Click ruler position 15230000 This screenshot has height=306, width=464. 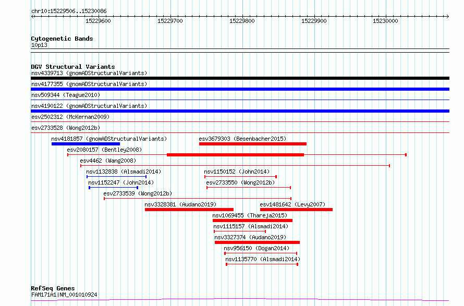tap(385, 21)
